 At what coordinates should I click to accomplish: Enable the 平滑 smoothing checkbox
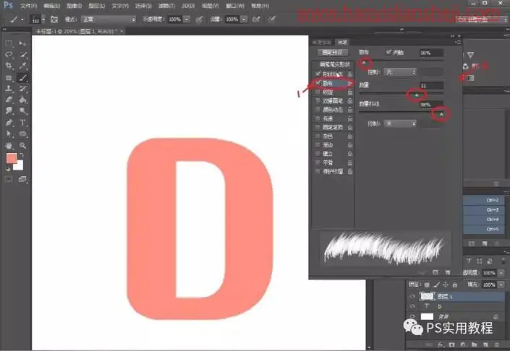pyautogui.click(x=318, y=162)
